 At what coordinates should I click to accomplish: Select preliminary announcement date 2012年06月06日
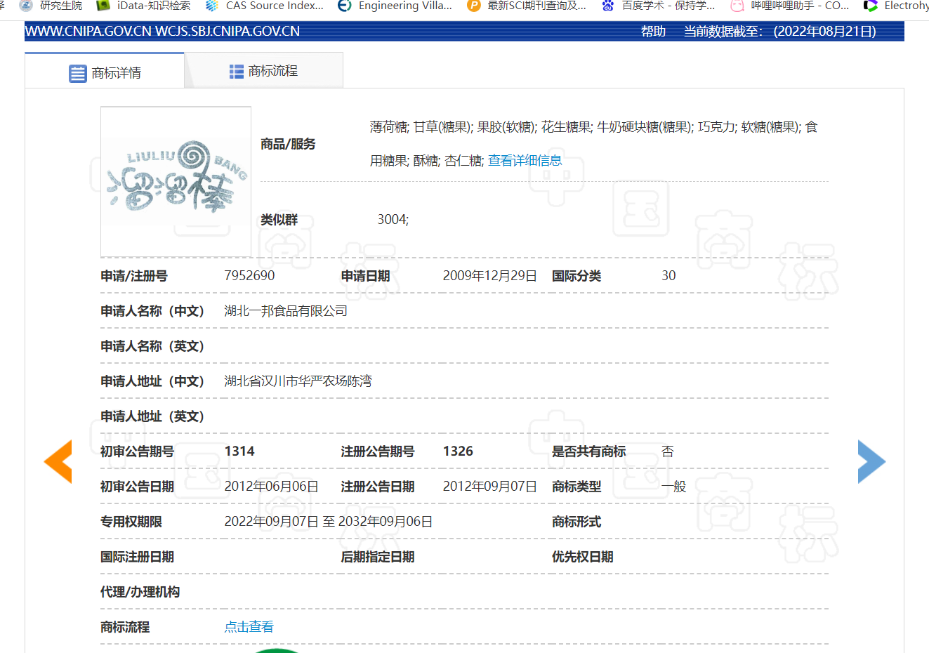click(272, 486)
